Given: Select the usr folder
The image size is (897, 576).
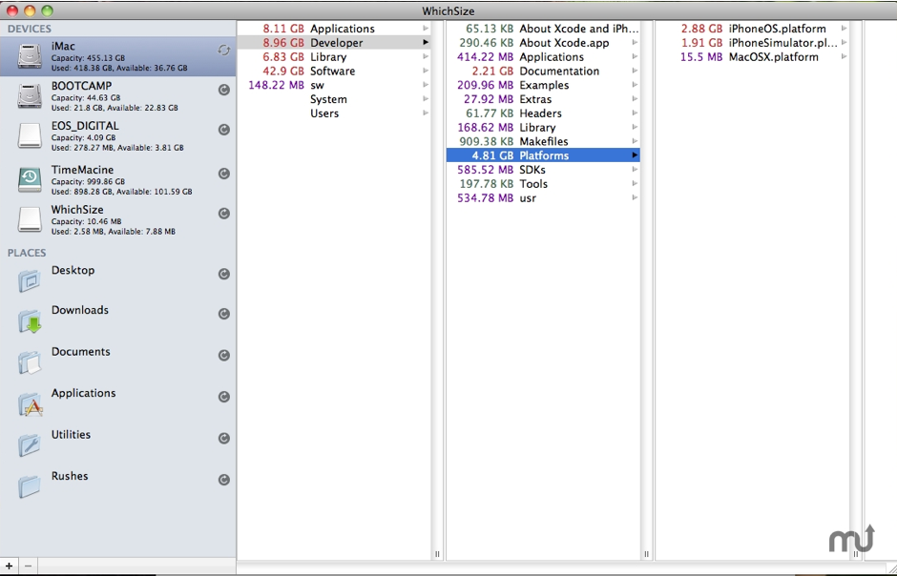Looking at the screenshot, I should pos(543,197).
